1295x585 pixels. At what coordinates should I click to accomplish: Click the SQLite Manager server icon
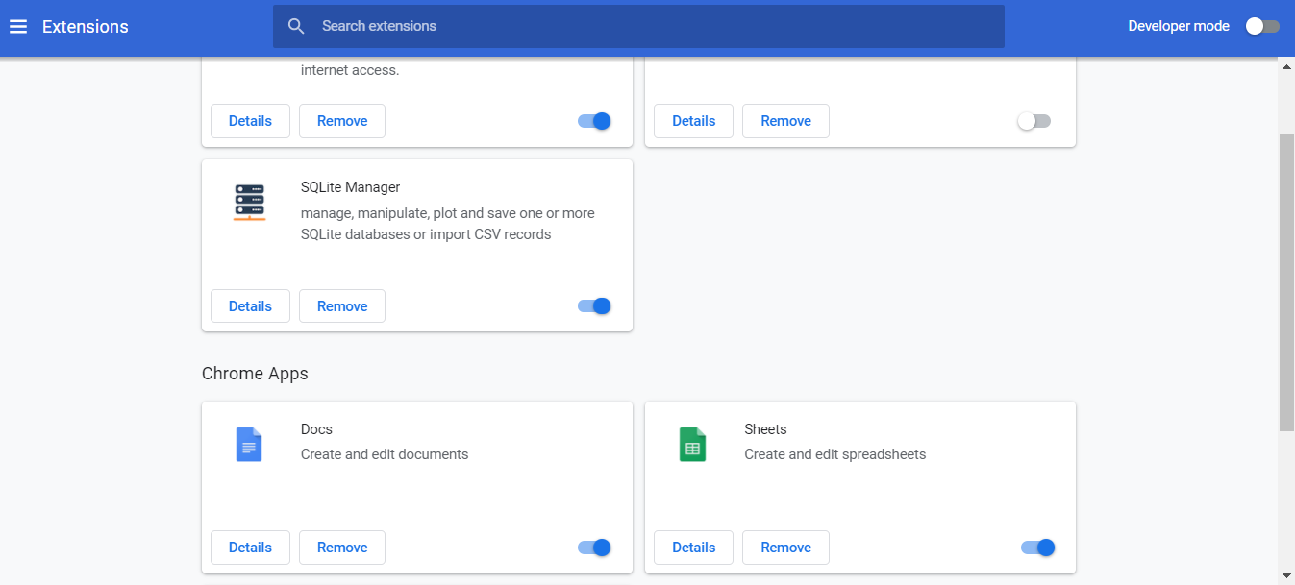250,204
